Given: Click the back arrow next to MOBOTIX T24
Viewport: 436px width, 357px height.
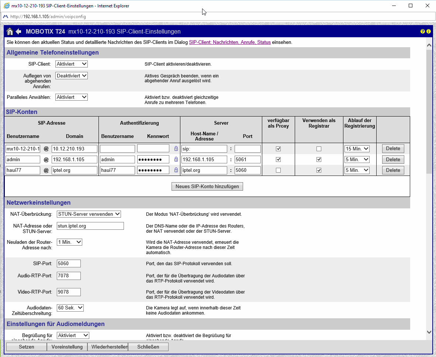Looking at the screenshot, I should coord(18,32).
